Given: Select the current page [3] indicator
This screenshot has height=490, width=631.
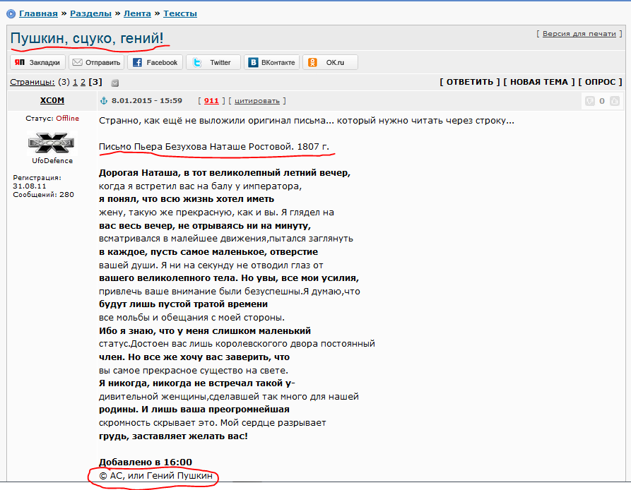Looking at the screenshot, I should click(x=95, y=82).
